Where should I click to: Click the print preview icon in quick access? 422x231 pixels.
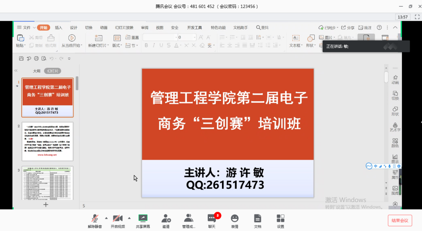click(44, 59)
